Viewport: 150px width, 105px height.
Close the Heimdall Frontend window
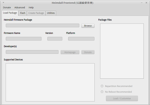(x=146, y=3)
